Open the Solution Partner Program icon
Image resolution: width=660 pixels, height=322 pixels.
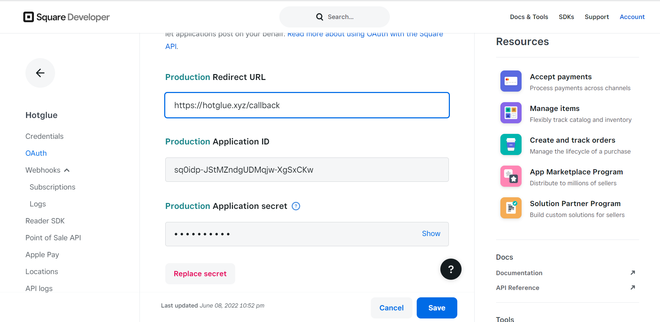pos(511,208)
